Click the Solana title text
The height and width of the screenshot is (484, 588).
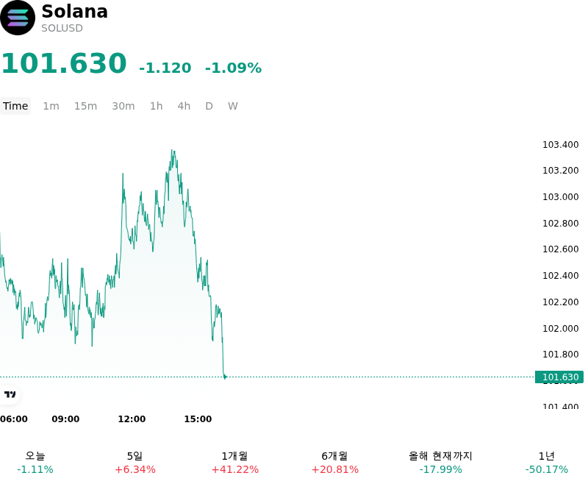click(x=75, y=11)
